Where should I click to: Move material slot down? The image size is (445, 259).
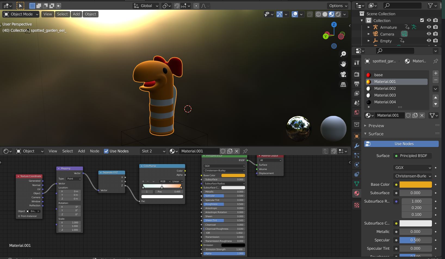pyautogui.click(x=435, y=104)
